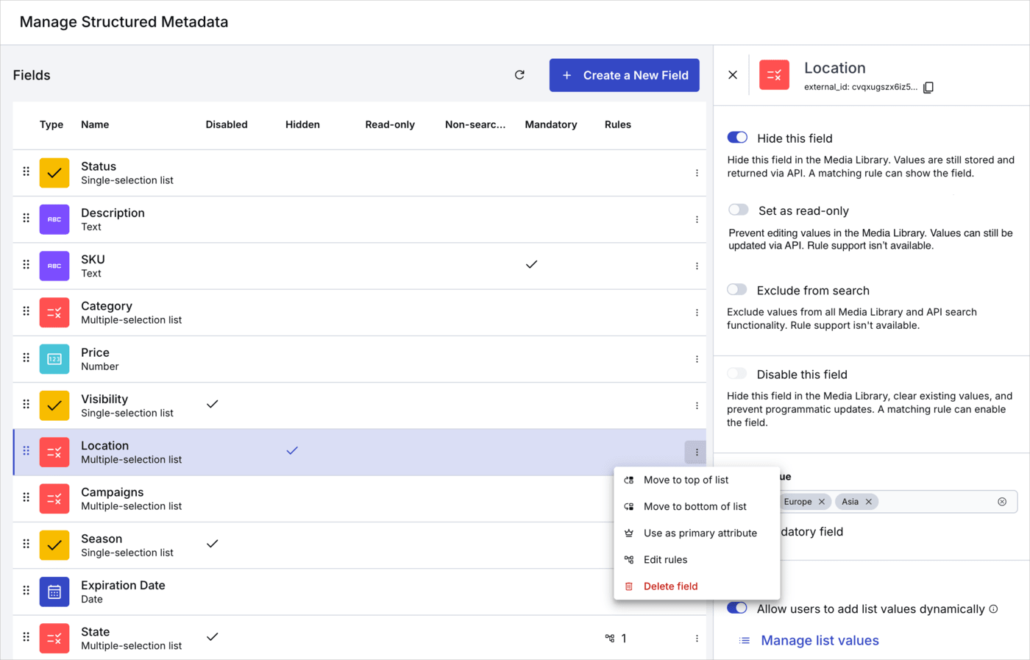Open the Price row options menu
This screenshot has width=1030, height=660.
697,359
